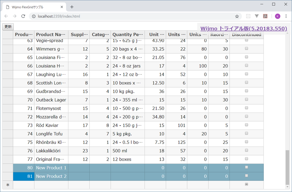
Task: Open the profile avatar K
Action: point(277,16)
